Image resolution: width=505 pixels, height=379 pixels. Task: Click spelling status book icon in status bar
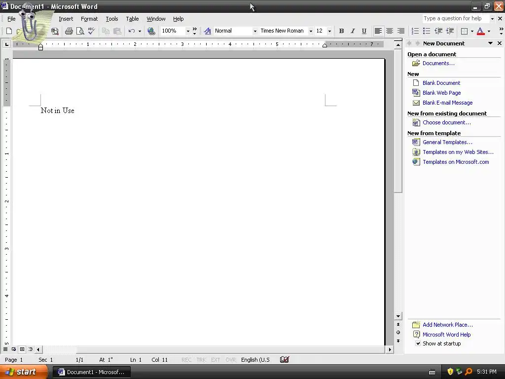coord(285,359)
